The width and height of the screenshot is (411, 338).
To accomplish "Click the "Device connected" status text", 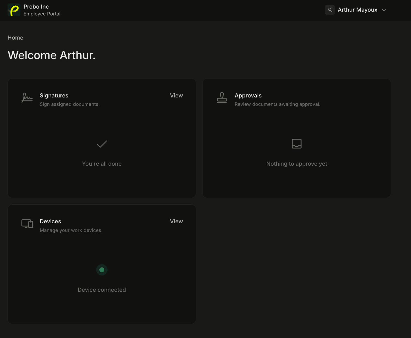I will 102,290.
